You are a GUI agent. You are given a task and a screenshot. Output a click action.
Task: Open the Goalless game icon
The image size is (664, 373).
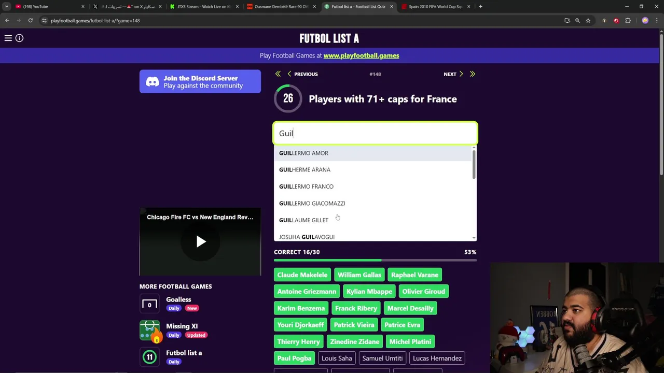point(149,304)
